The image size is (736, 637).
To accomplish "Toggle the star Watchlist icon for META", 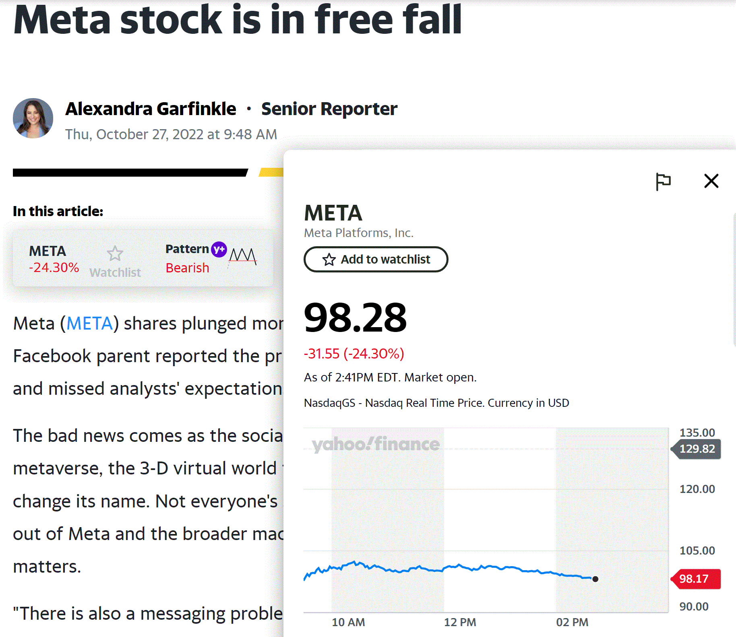I will click(115, 254).
